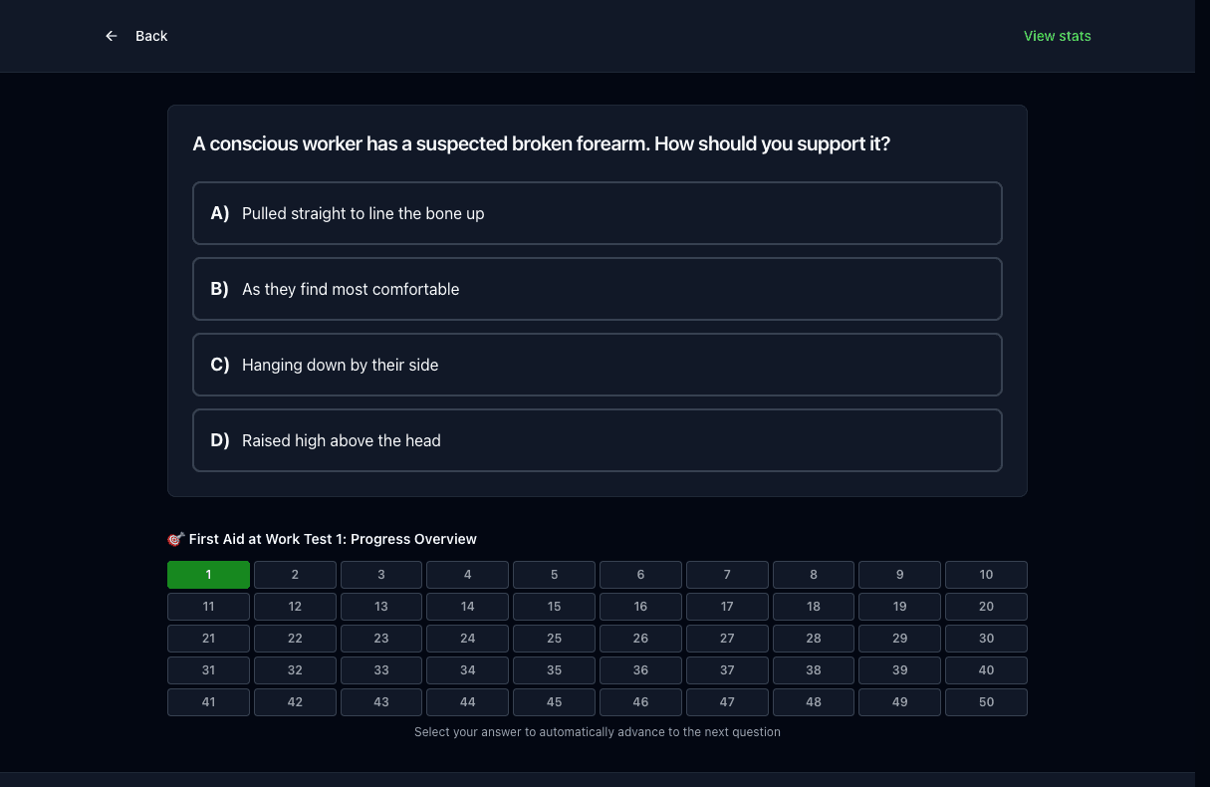Jump to question 21
The image size is (1210, 787).
click(208, 639)
